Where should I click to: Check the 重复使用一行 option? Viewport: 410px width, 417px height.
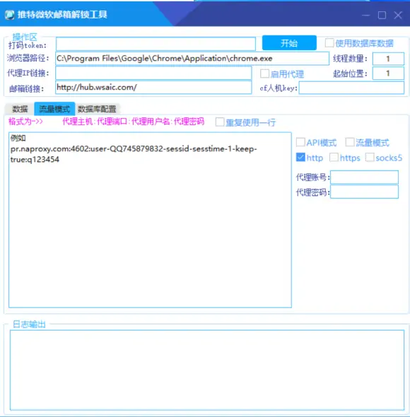click(x=220, y=122)
